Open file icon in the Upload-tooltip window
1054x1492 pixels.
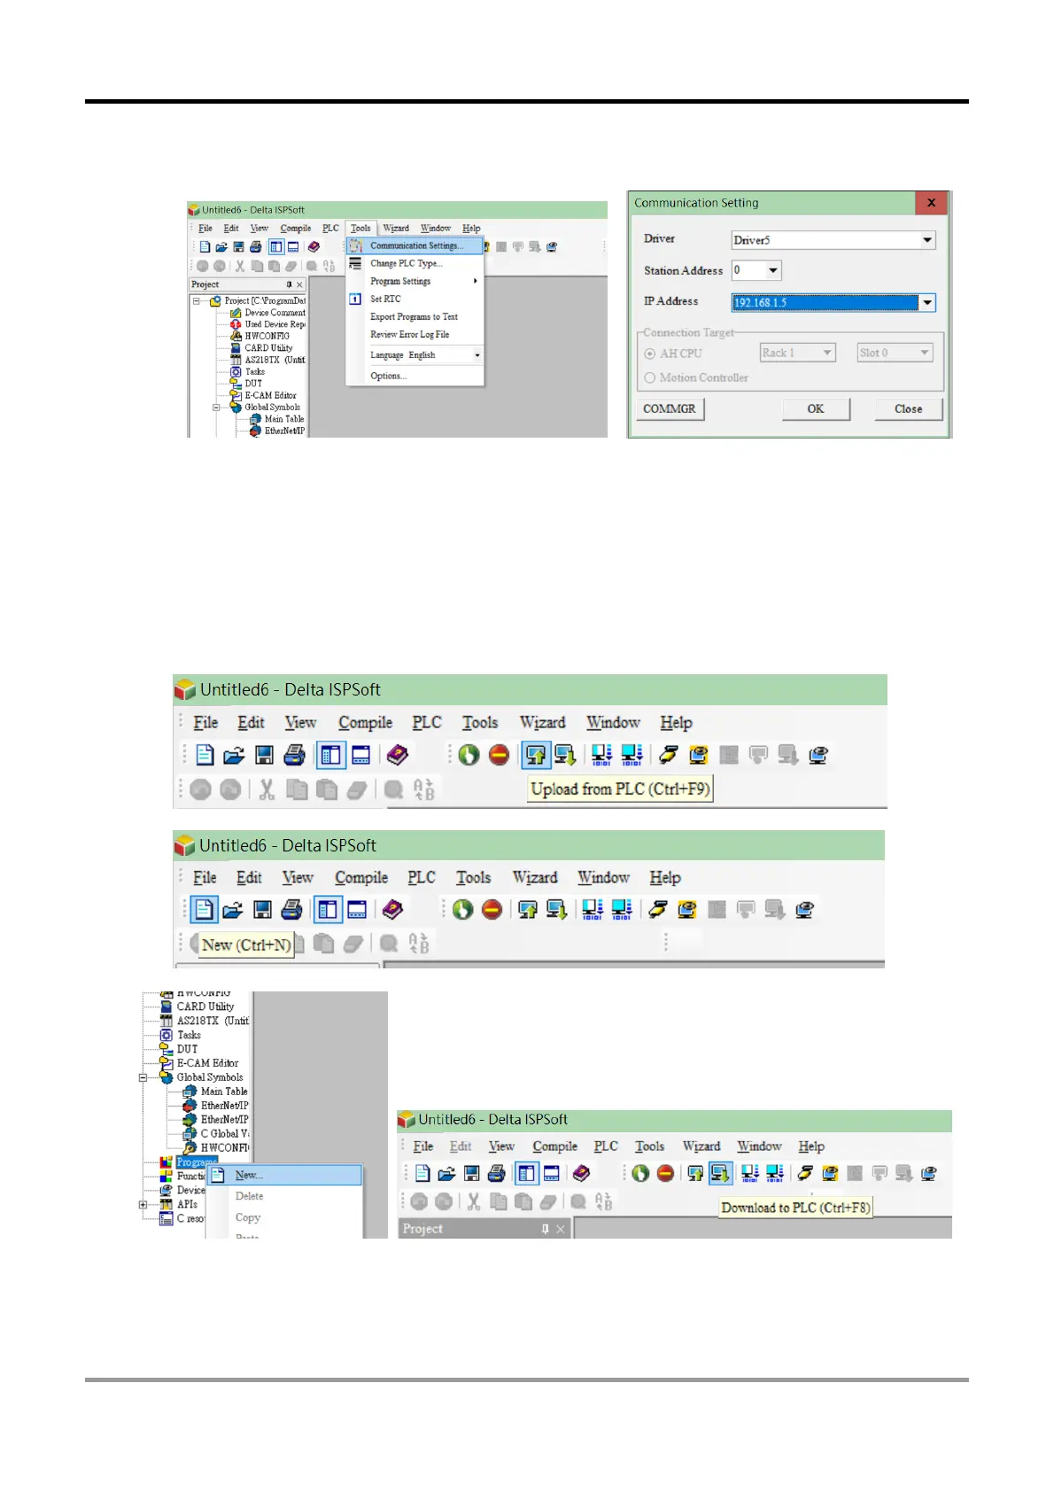234,756
